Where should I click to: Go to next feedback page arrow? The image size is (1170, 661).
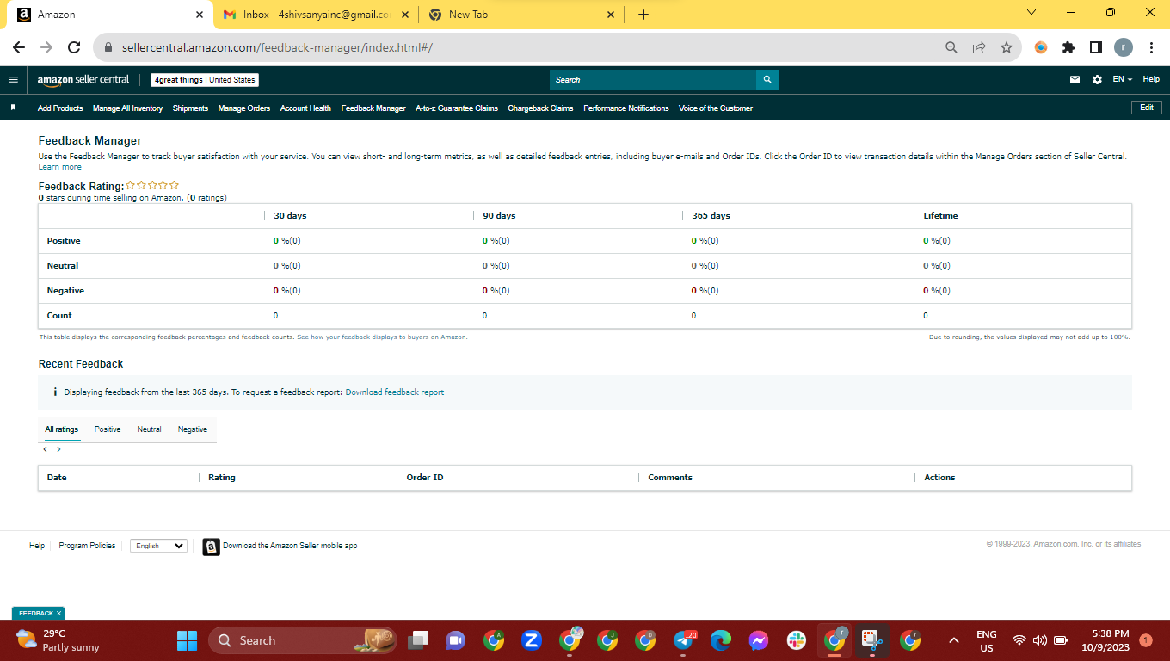click(x=58, y=449)
